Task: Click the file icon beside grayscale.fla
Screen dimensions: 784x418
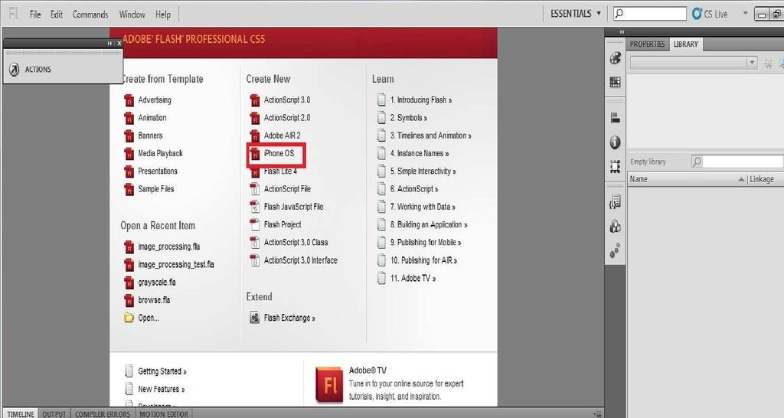Action: [x=129, y=282]
